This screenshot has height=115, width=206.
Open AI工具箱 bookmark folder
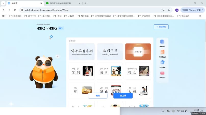coord(83,16)
